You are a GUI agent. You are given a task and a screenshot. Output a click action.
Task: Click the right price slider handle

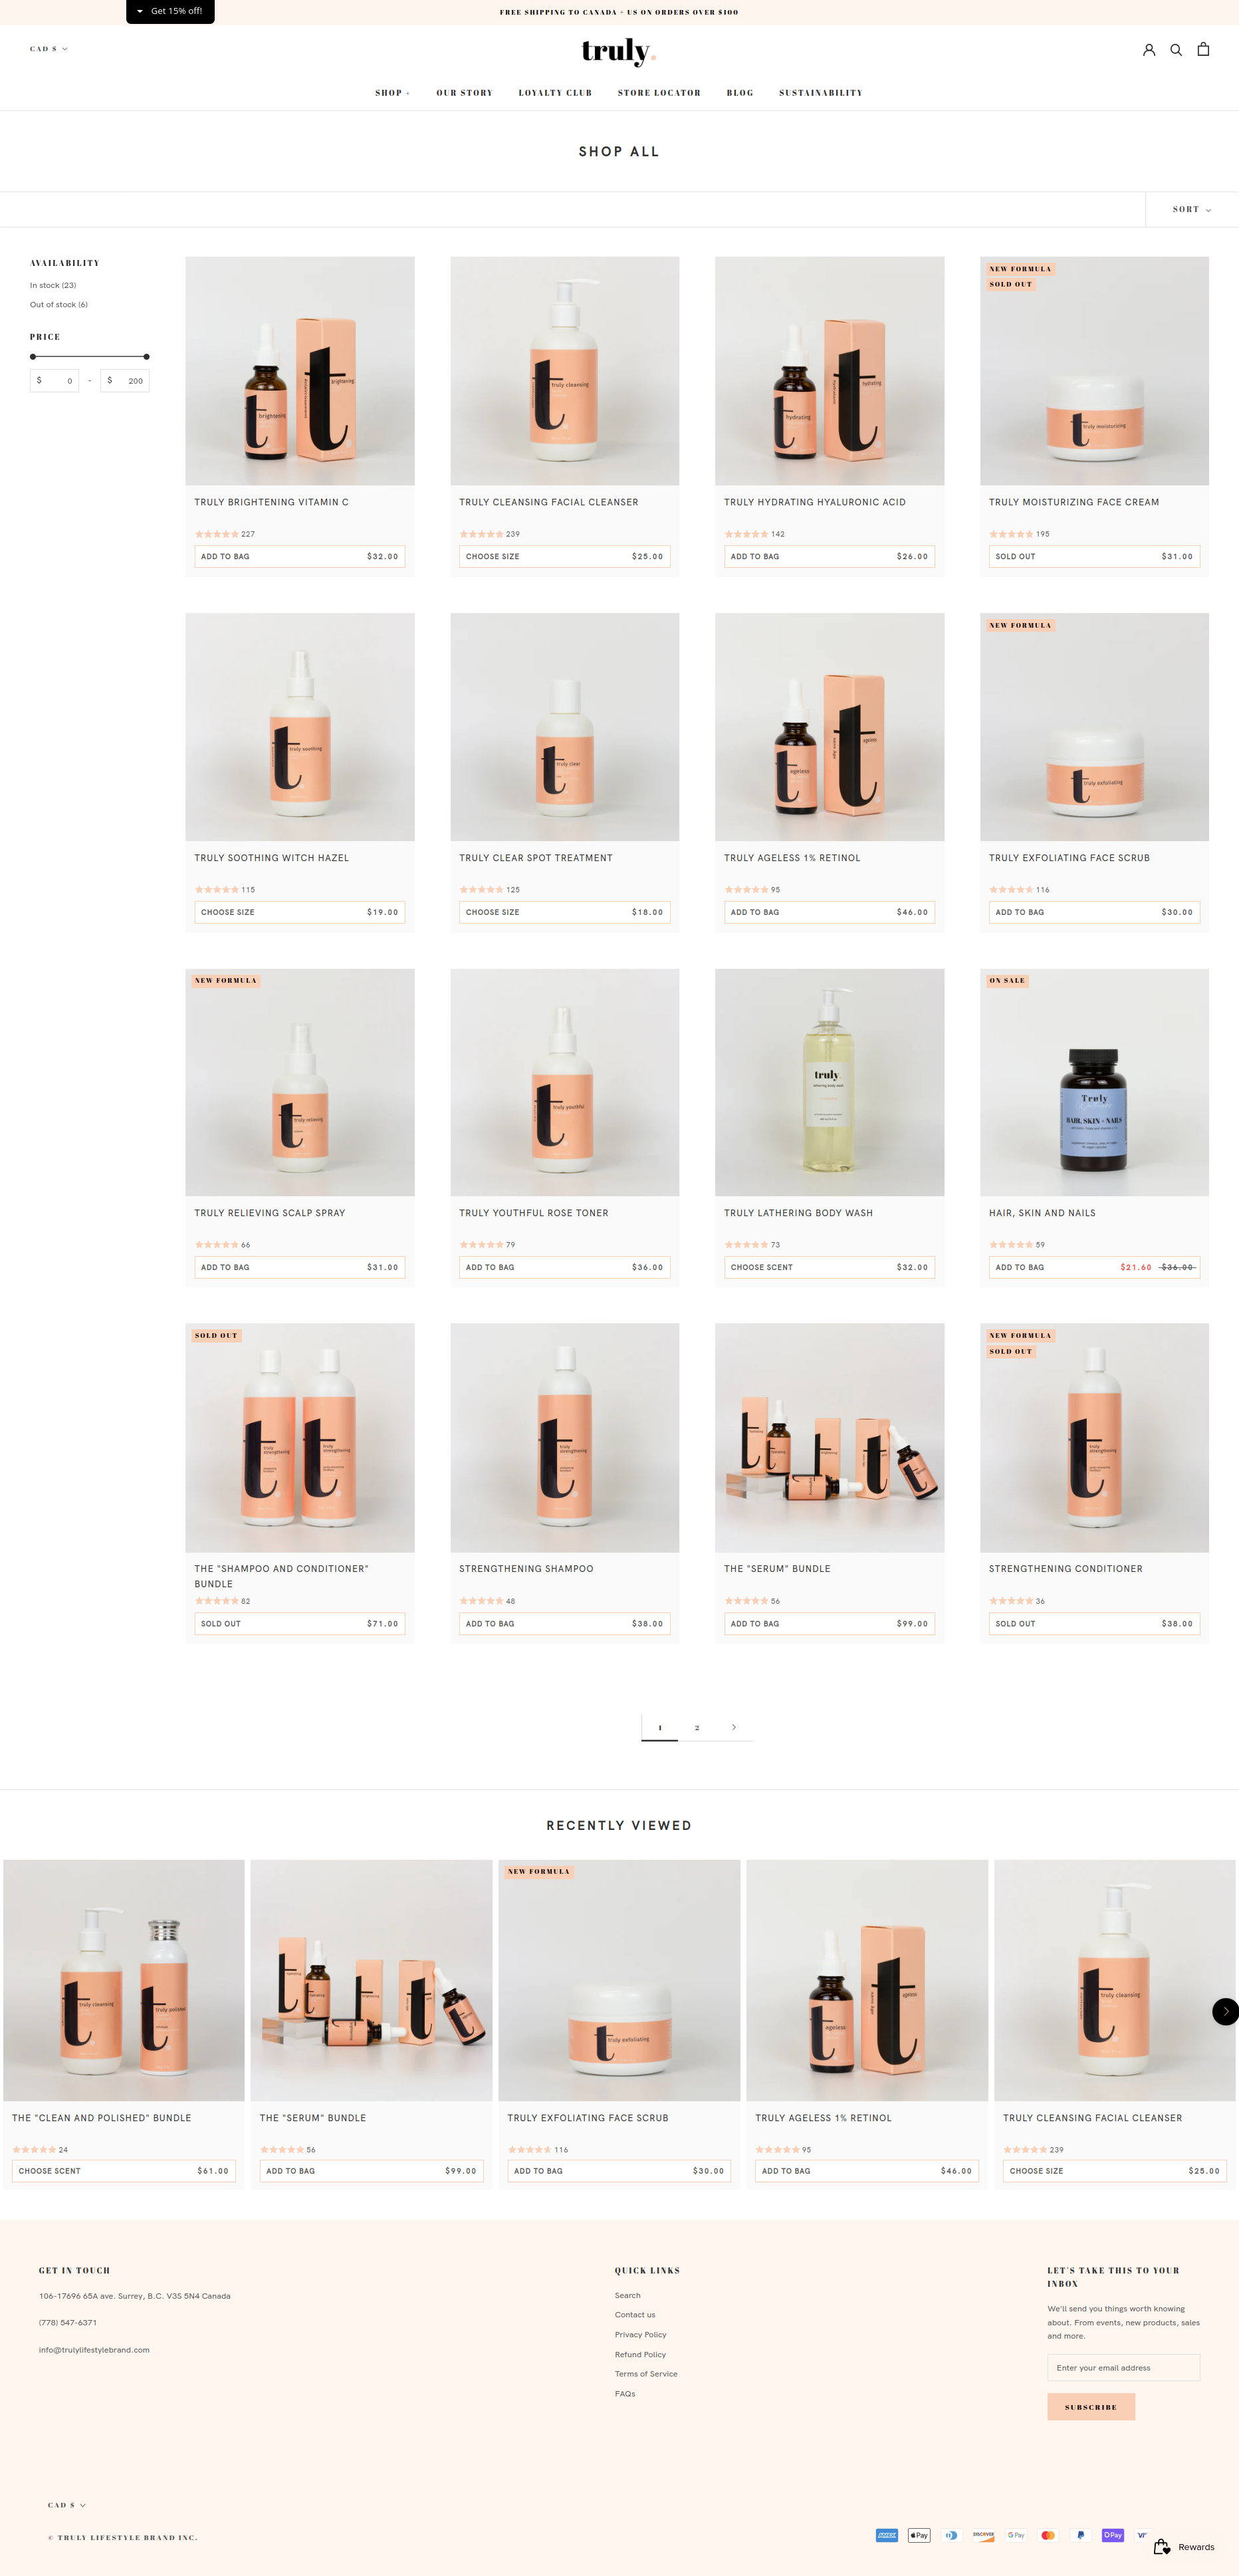point(146,356)
